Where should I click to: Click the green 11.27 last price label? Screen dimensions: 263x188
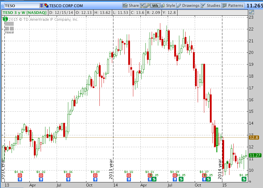click(x=255, y=155)
